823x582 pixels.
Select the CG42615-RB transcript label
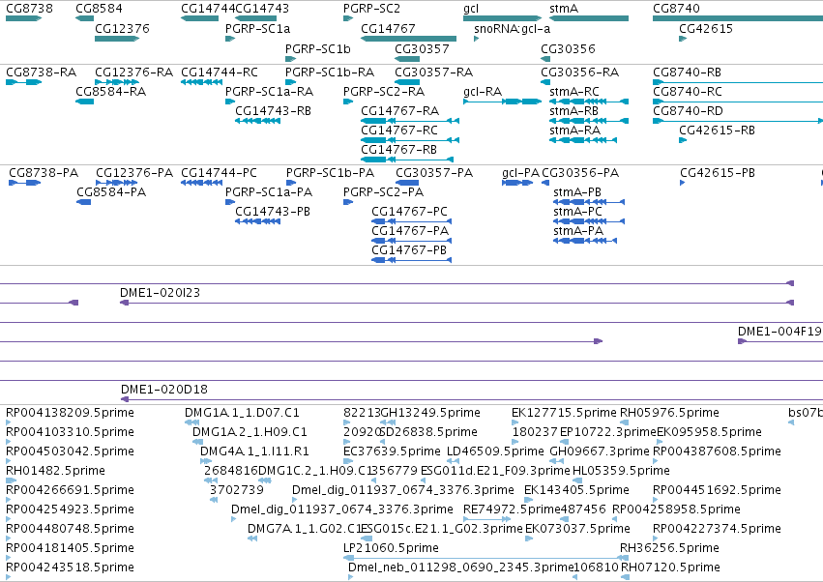coord(717,131)
